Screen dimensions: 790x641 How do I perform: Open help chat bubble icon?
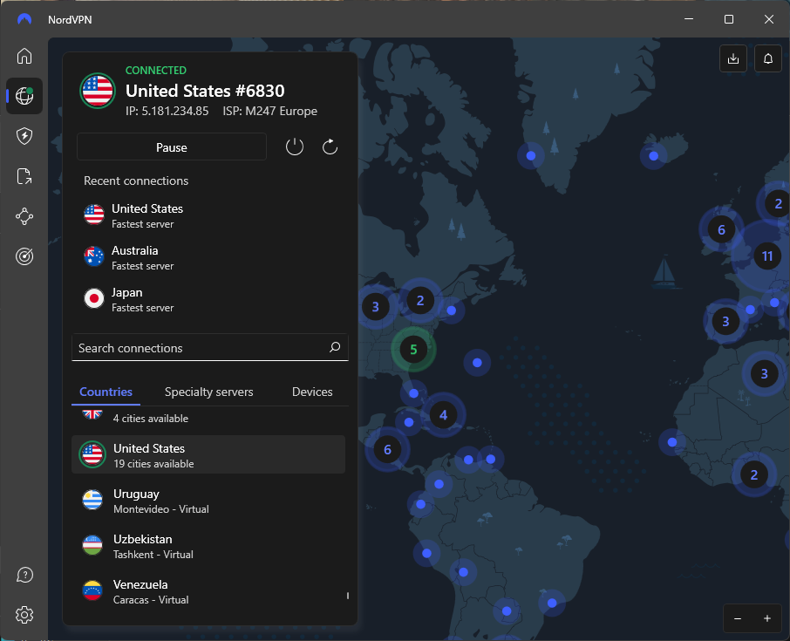tap(24, 575)
